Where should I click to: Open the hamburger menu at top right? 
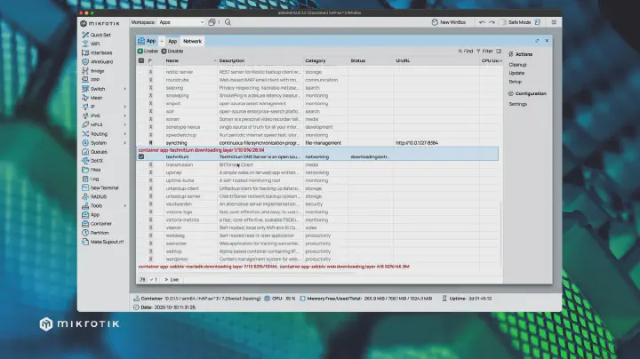pos(554,22)
